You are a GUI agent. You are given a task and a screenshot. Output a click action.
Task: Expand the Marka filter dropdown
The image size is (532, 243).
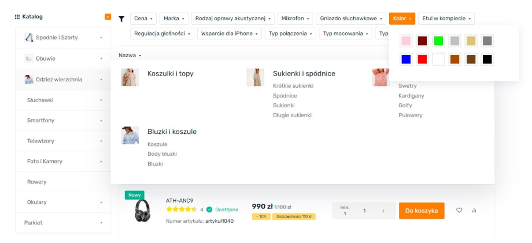[173, 18]
